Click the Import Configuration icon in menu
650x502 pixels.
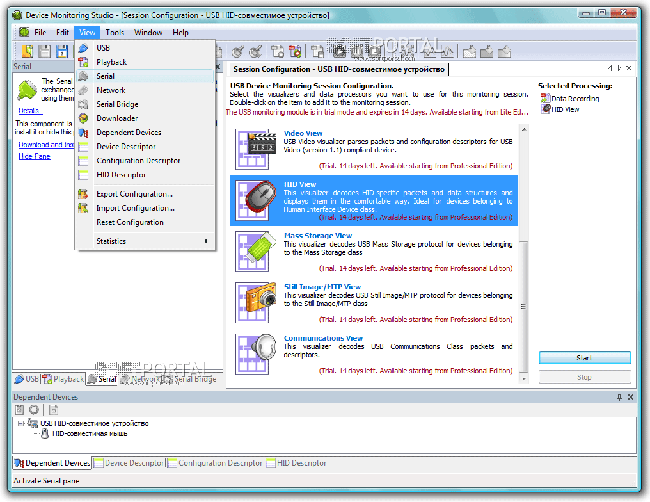click(x=83, y=208)
